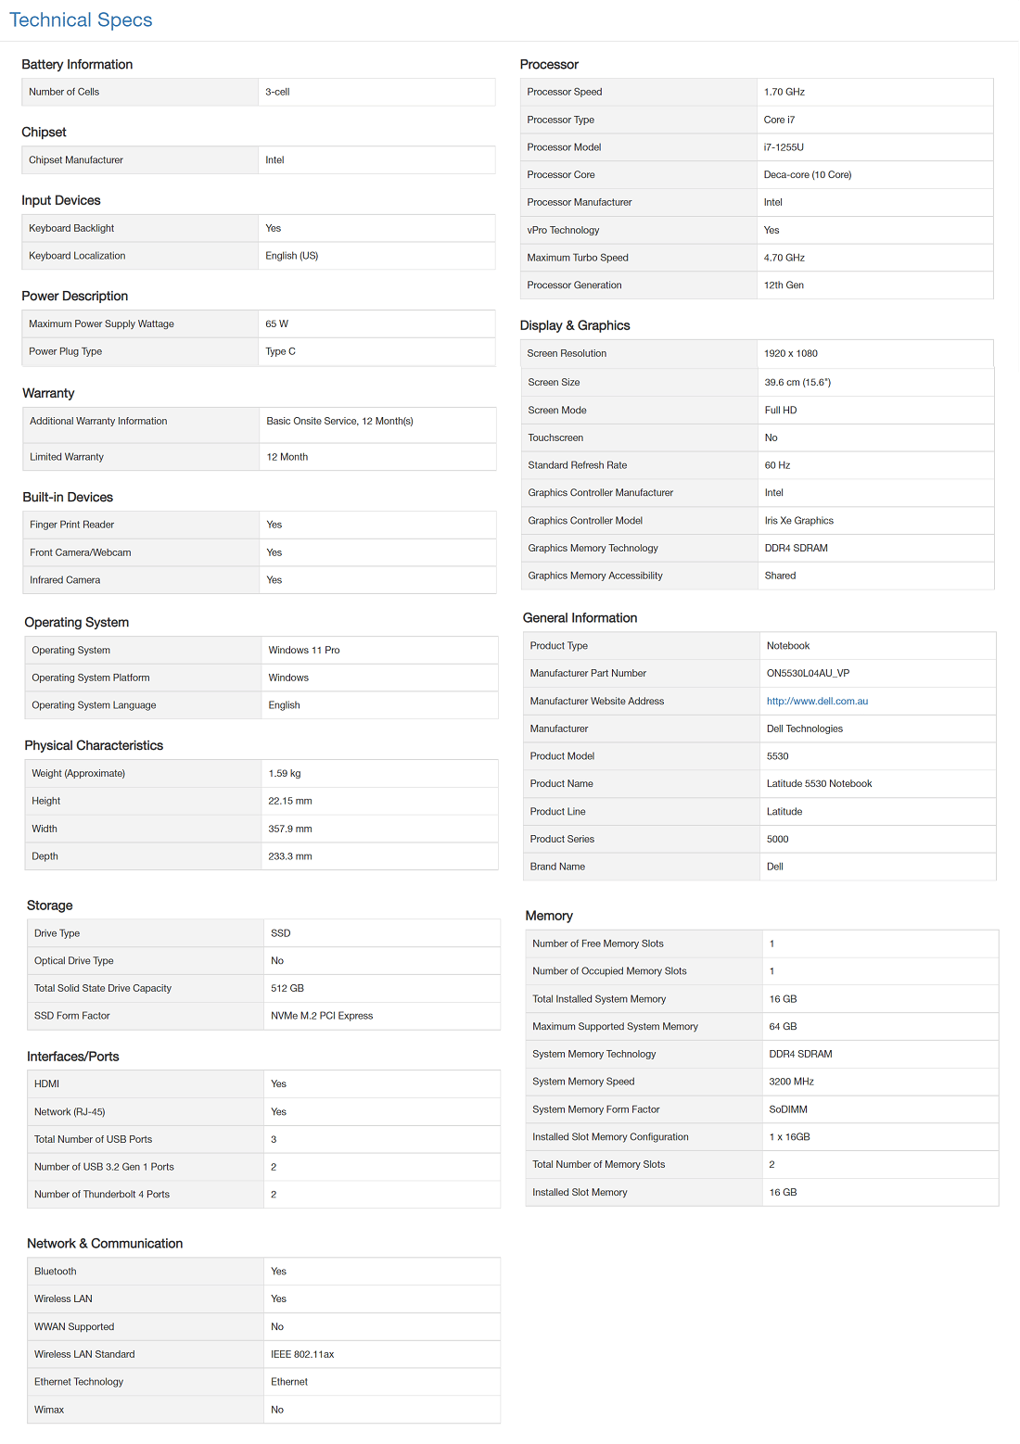1020x1444 pixels.
Task: Click the Latitude 5530 Notebook product name
Action: [819, 784]
